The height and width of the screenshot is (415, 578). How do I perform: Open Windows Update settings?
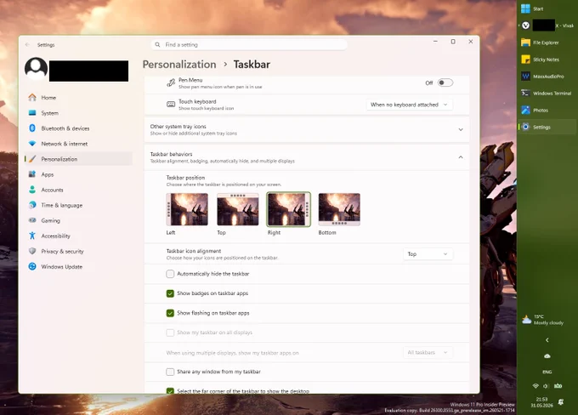(78, 267)
